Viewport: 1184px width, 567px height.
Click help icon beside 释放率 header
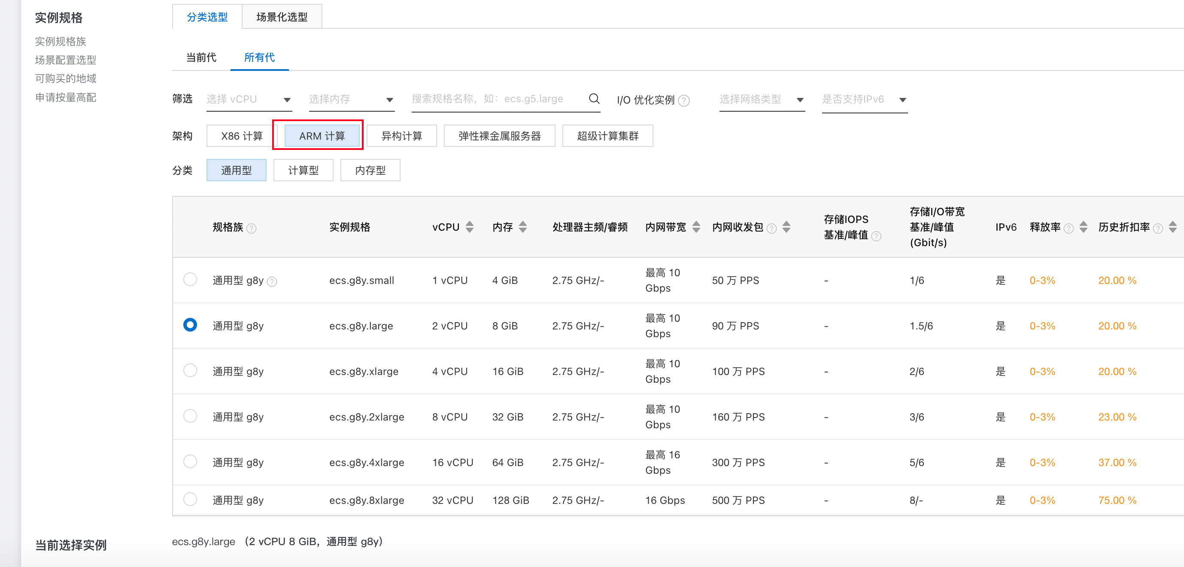point(1069,228)
